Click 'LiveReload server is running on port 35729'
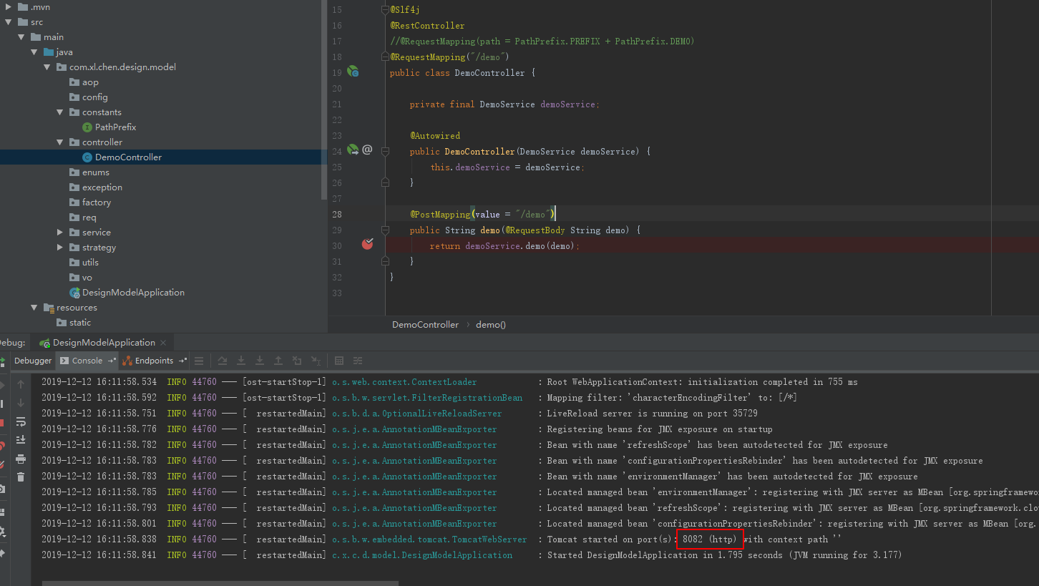 tap(652, 414)
